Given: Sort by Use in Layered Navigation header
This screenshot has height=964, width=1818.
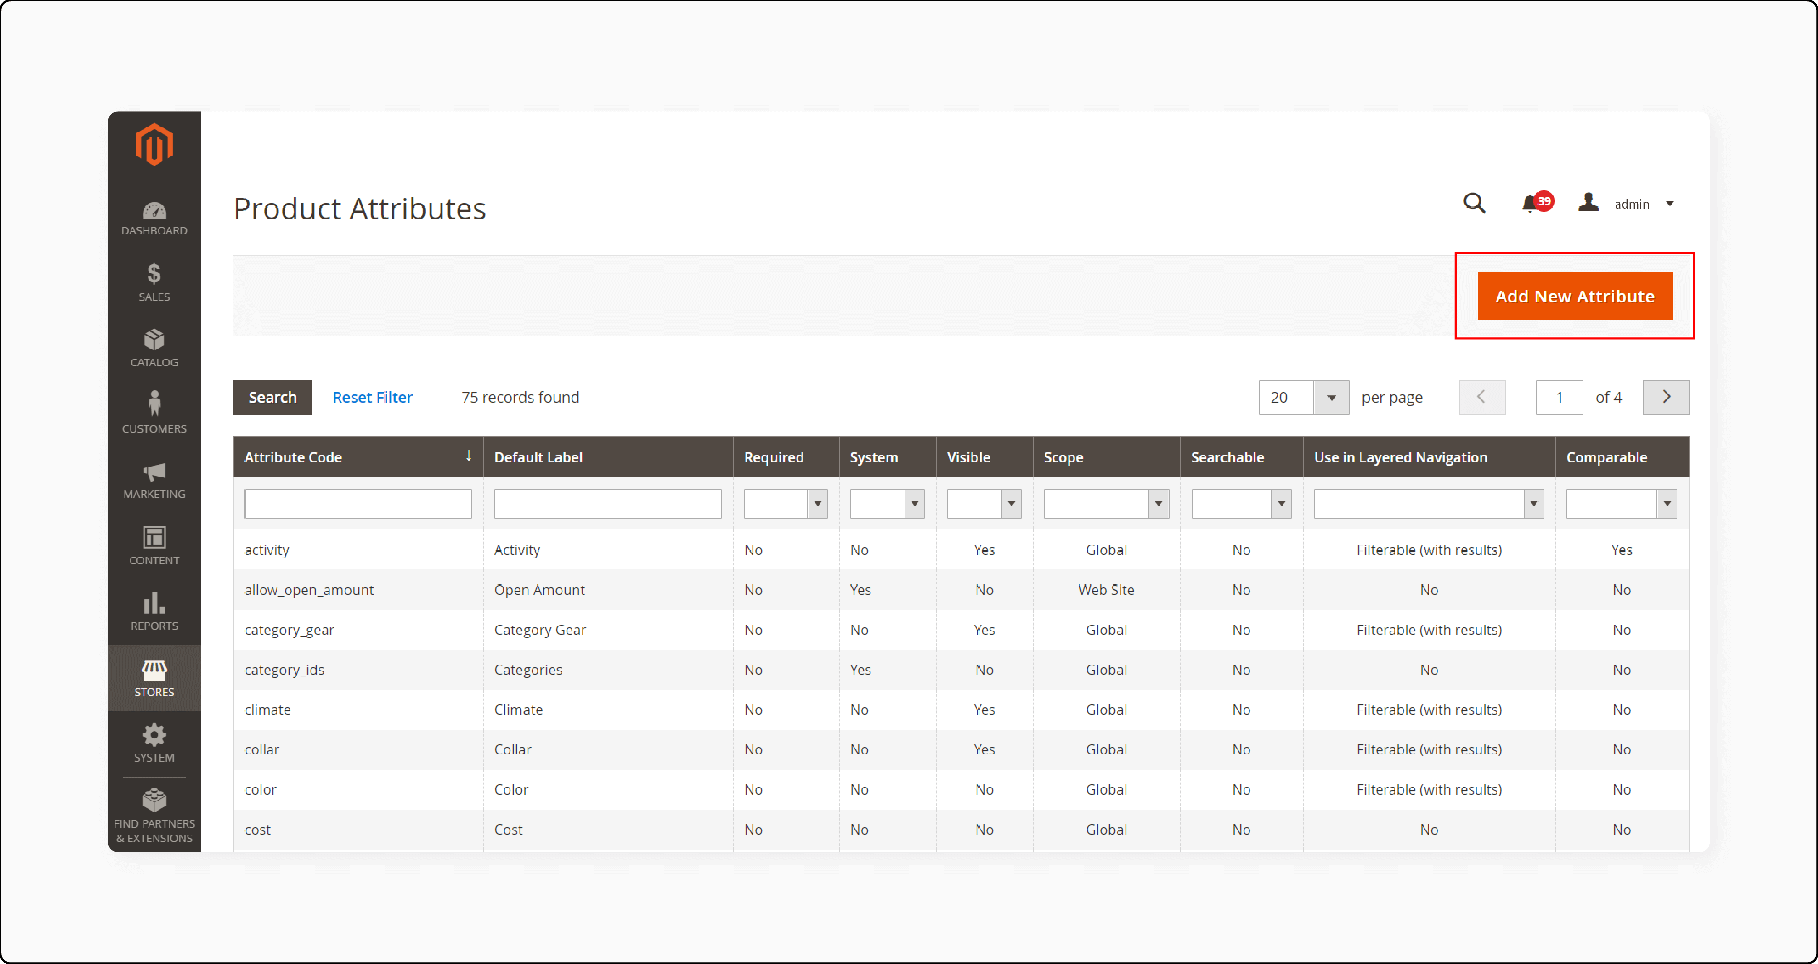Looking at the screenshot, I should pyautogui.click(x=1428, y=457).
